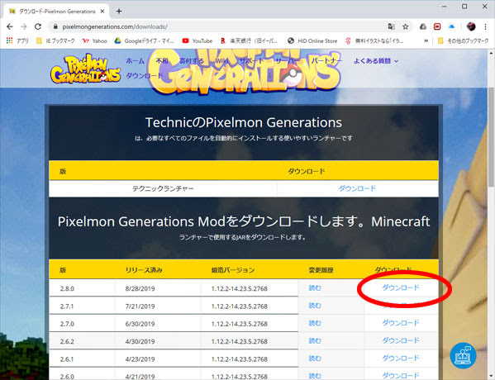
Task: Click the 2.8.0 version cell
Action: 82,288
